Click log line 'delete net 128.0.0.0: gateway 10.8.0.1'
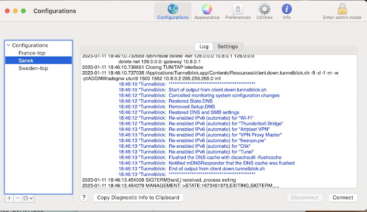The image size is (367, 212). pos(159,61)
